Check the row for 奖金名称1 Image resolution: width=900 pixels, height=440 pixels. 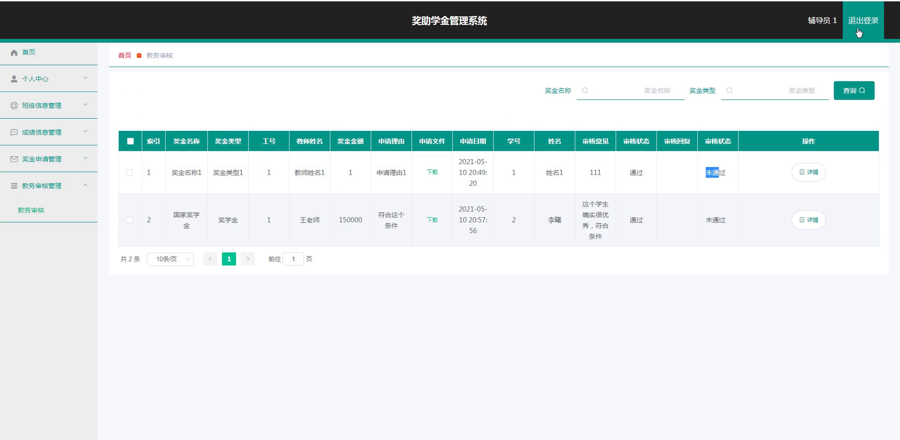coord(130,173)
